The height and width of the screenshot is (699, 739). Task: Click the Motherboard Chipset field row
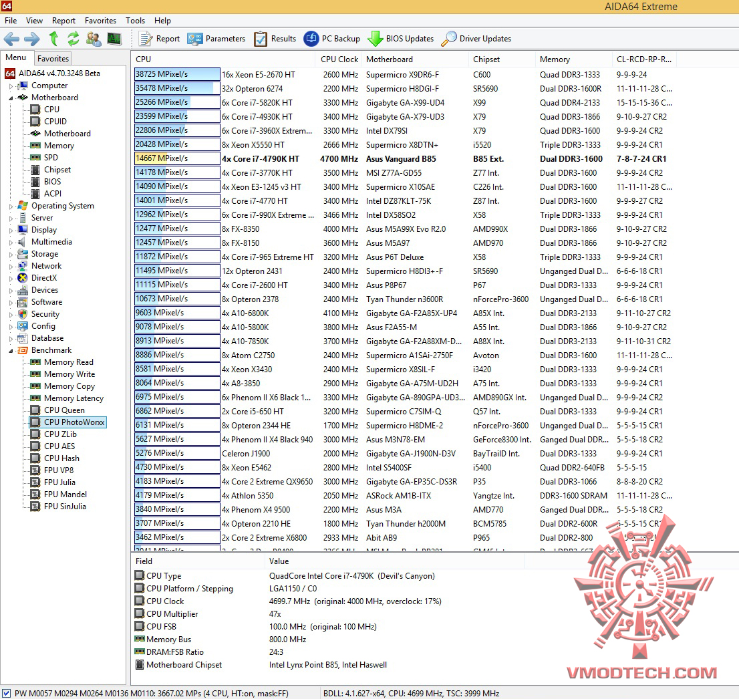[330, 665]
